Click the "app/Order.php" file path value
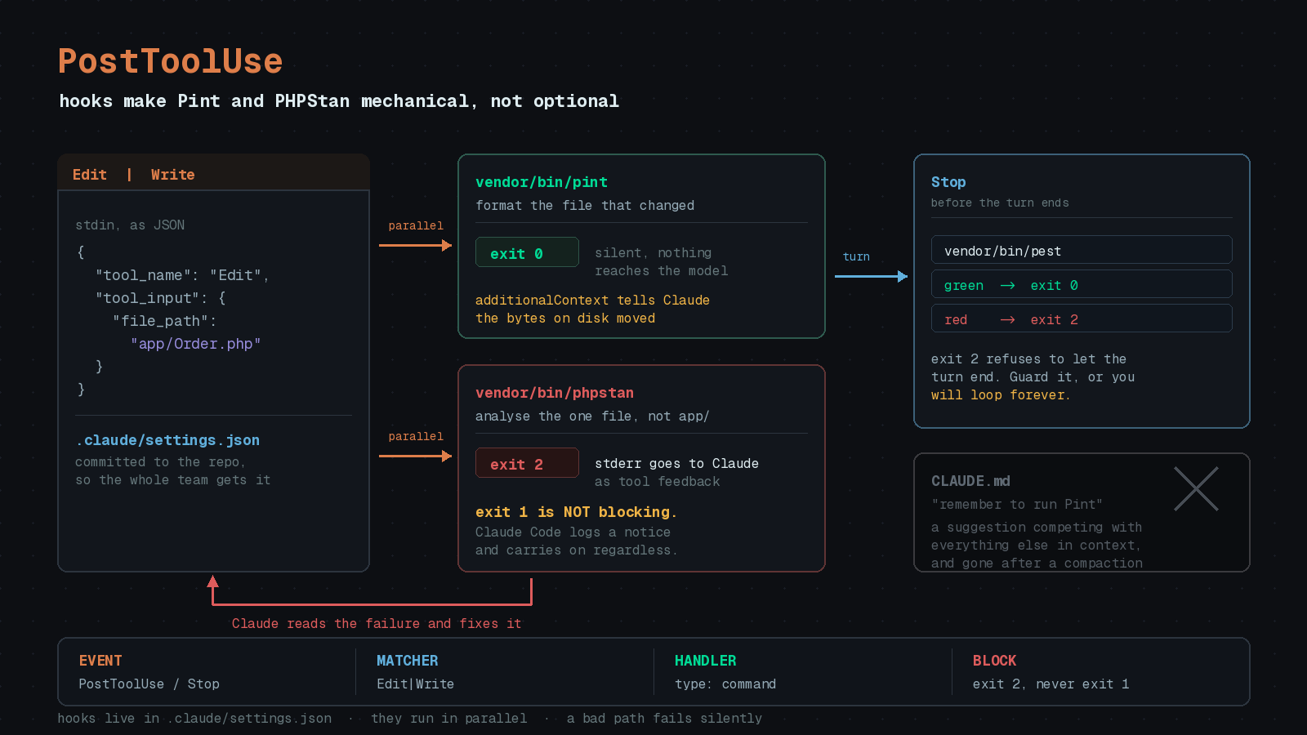This screenshot has width=1307, height=735. 196,345
